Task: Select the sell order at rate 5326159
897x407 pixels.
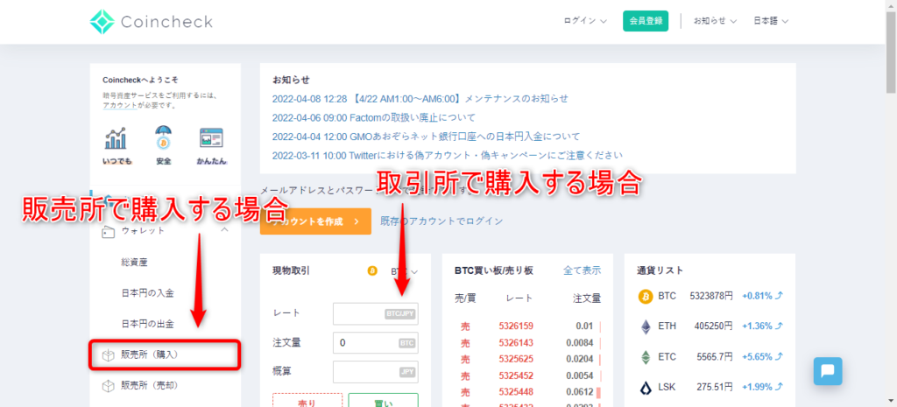Action: 527,326
